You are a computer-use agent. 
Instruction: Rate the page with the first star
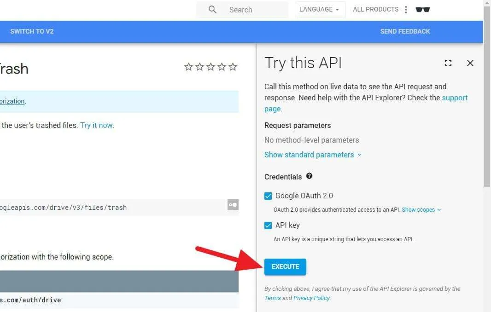pyautogui.click(x=188, y=67)
